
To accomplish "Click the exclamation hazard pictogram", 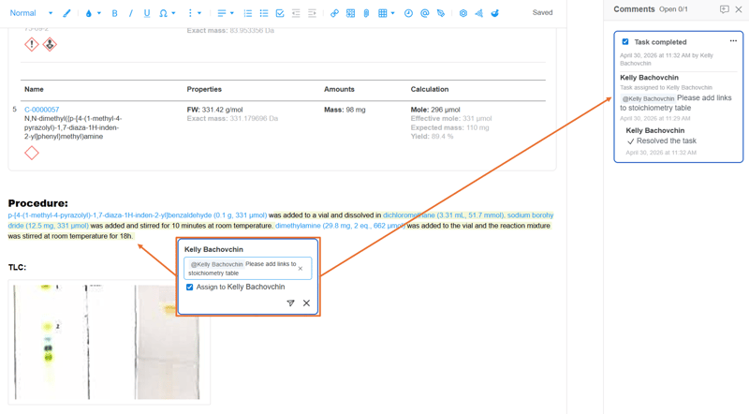I will tap(32, 44).
